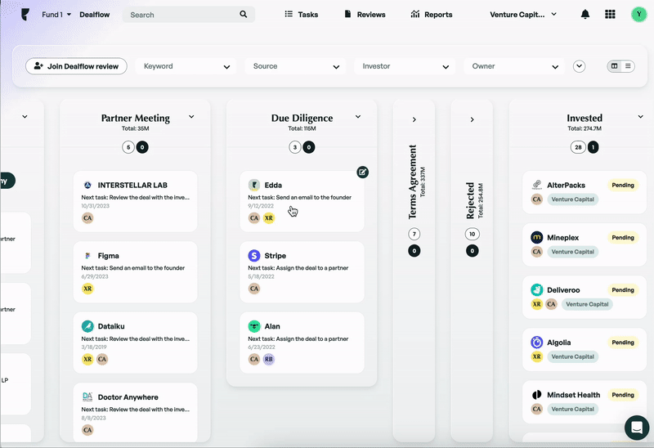The width and height of the screenshot is (654, 448).
Task: Click the app logo in top-left corner
Action: (25, 15)
